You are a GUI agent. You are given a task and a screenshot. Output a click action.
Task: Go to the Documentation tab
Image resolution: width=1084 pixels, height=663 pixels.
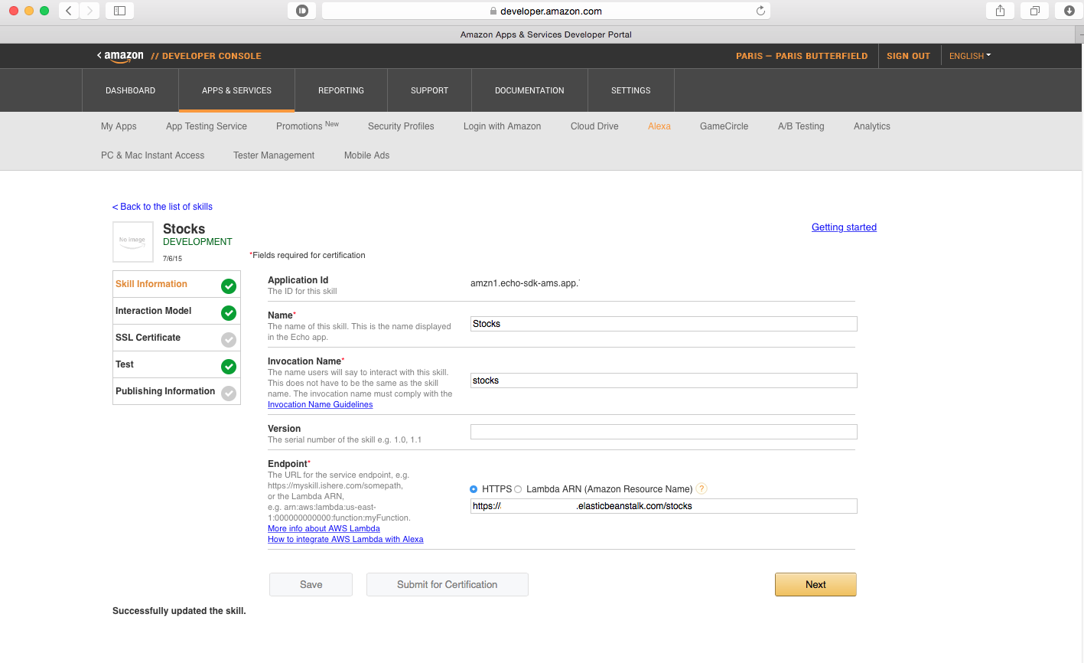529,90
